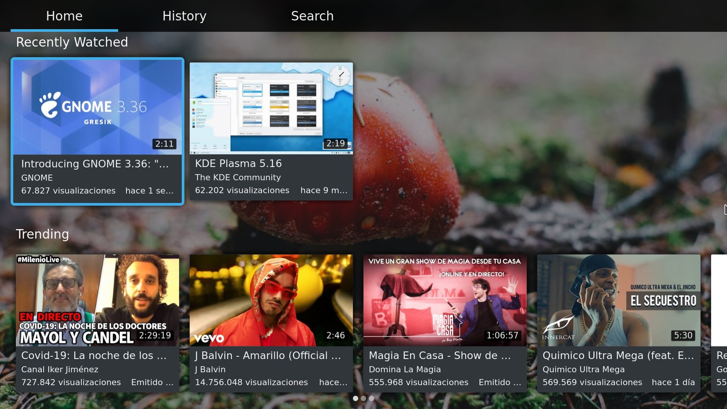Jump to the second Trending page dot

click(363, 398)
